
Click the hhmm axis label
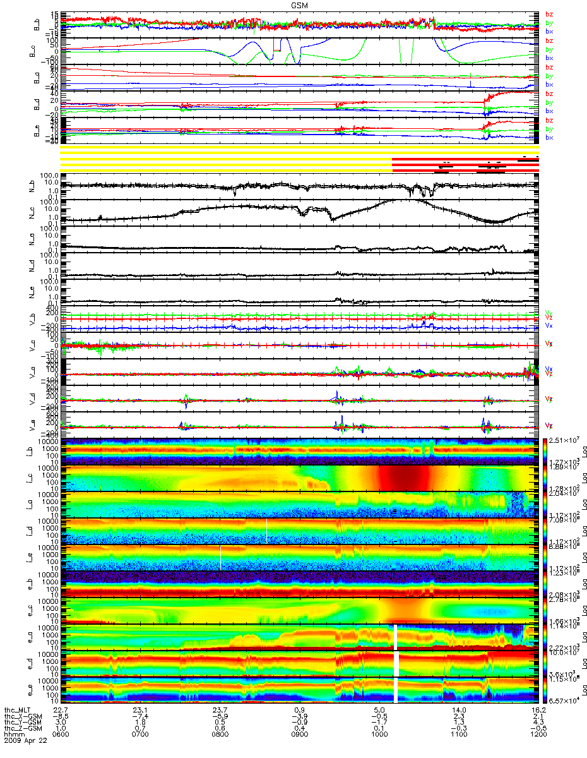[13, 736]
